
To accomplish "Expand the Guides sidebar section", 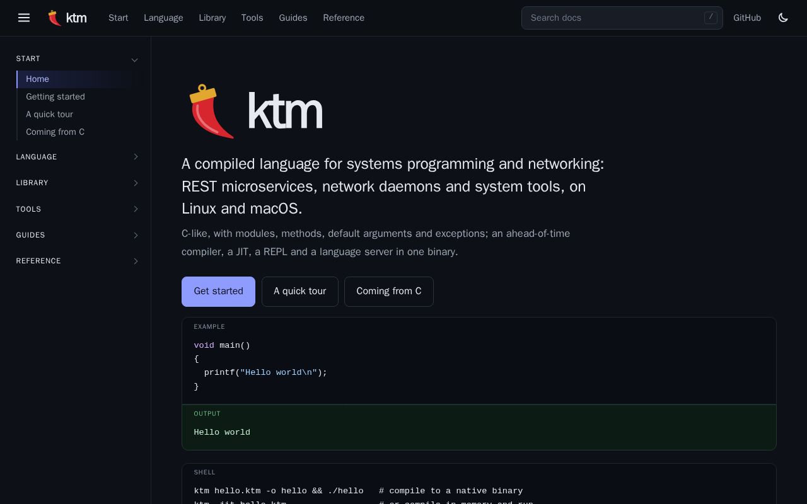I will click(x=78, y=235).
